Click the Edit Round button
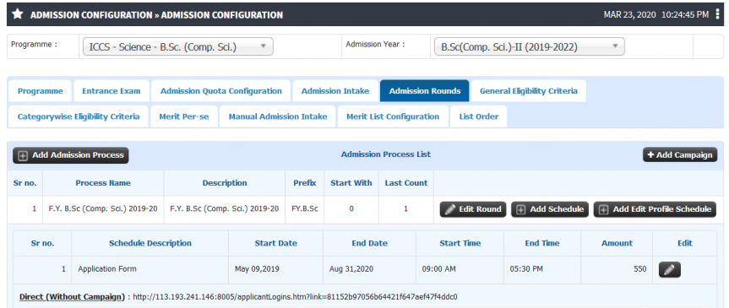 [x=473, y=209]
